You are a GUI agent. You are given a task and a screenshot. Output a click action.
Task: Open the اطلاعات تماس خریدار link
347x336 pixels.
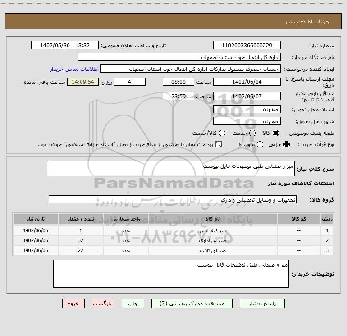coord(74,69)
